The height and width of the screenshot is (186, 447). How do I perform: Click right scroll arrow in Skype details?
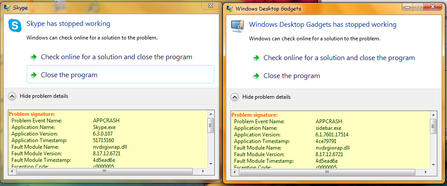click(x=203, y=171)
